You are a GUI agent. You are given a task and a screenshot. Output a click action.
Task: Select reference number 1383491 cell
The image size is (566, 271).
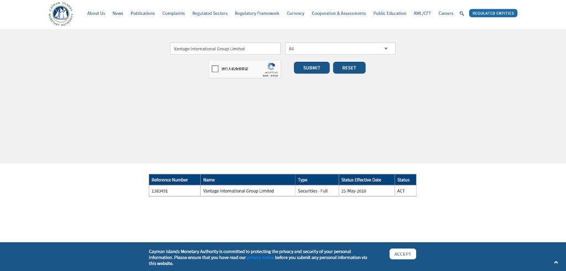[x=175, y=191]
